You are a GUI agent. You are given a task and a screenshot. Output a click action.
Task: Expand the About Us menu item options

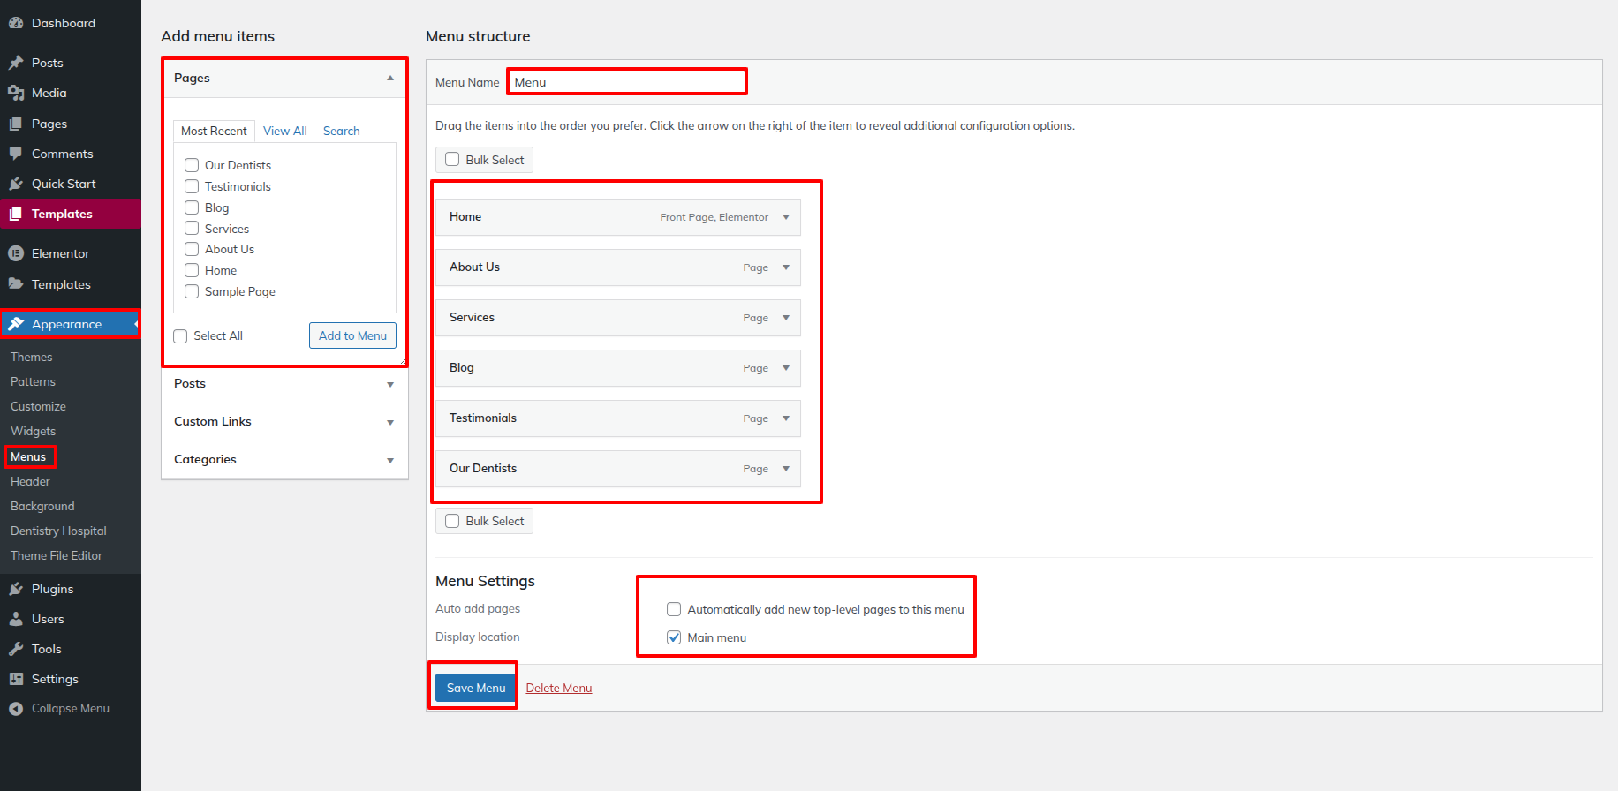(x=785, y=267)
